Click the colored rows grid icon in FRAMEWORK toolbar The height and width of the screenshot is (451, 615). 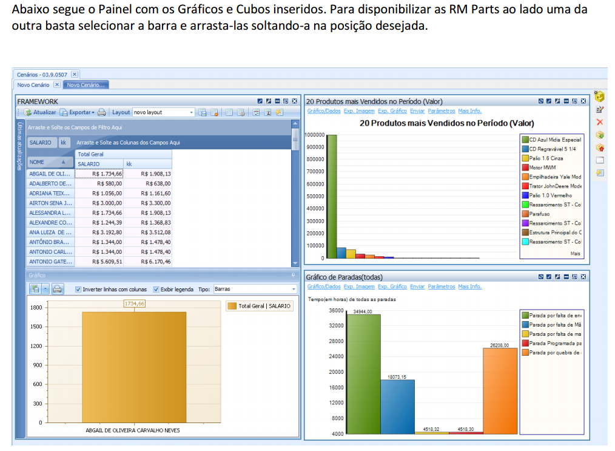tap(256, 113)
